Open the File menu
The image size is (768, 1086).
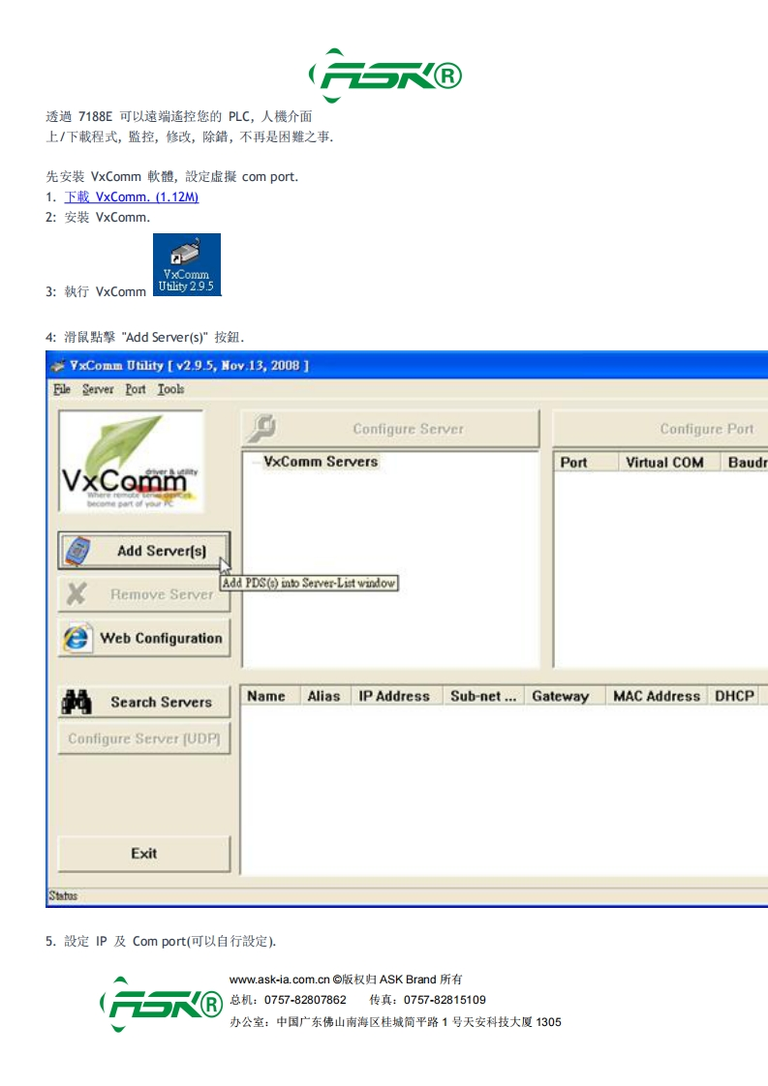pos(62,389)
